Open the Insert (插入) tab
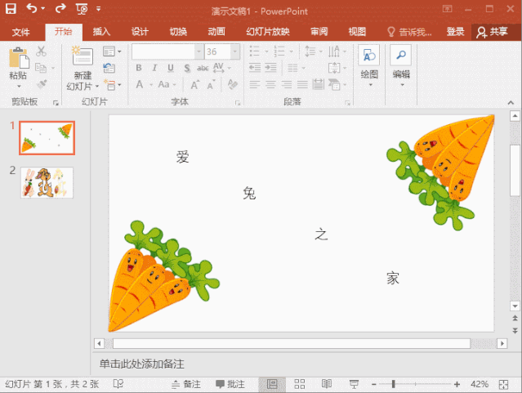 click(x=101, y=32)
